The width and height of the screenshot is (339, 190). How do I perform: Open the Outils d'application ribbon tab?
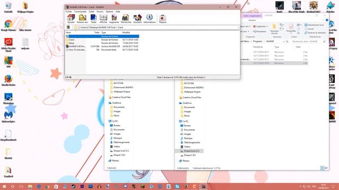252,16
